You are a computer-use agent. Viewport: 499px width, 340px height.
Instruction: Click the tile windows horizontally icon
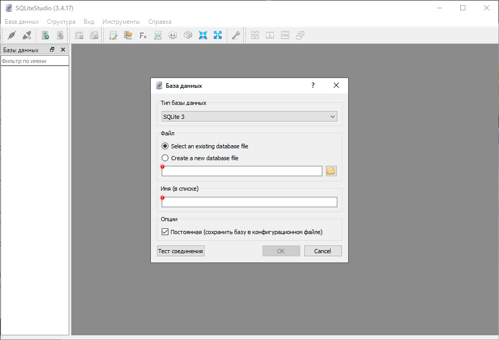coord(285,35)
